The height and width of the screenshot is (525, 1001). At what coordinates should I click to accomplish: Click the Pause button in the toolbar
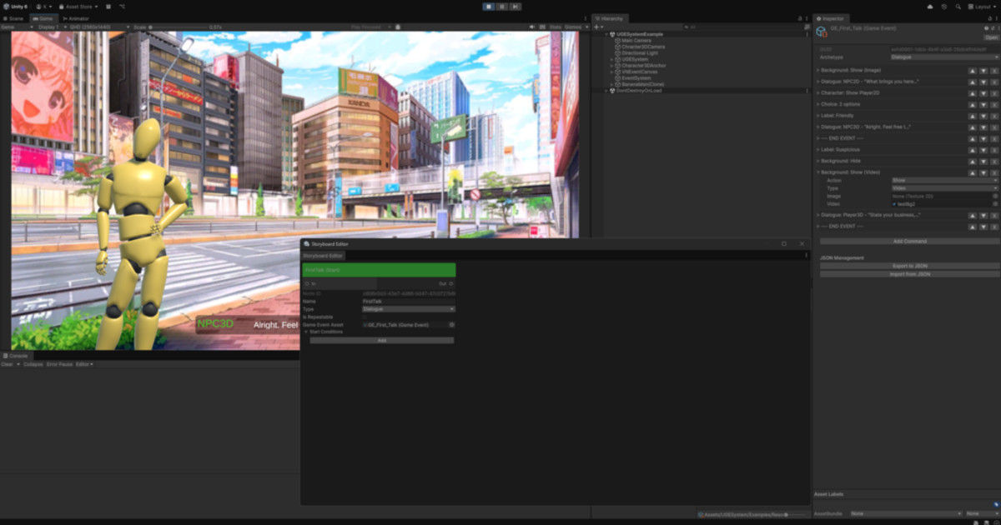[x=503, y=6]
